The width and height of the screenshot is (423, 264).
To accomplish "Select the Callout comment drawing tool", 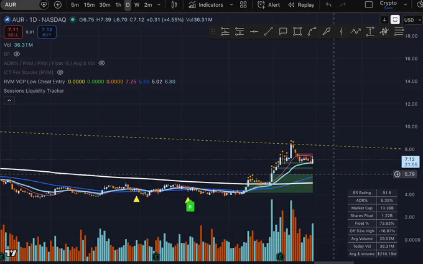I will (282, 32).
